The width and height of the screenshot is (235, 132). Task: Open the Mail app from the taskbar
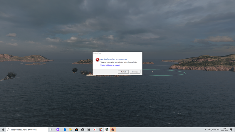coord(83,130)
